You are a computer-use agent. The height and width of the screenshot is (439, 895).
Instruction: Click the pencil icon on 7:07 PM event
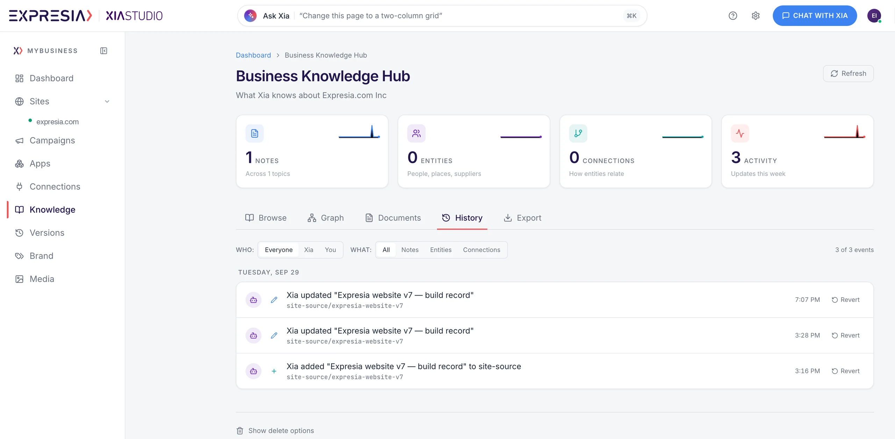pos(274,300)
